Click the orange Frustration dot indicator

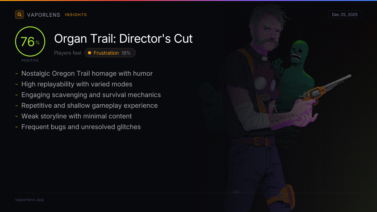click(90, 53)
